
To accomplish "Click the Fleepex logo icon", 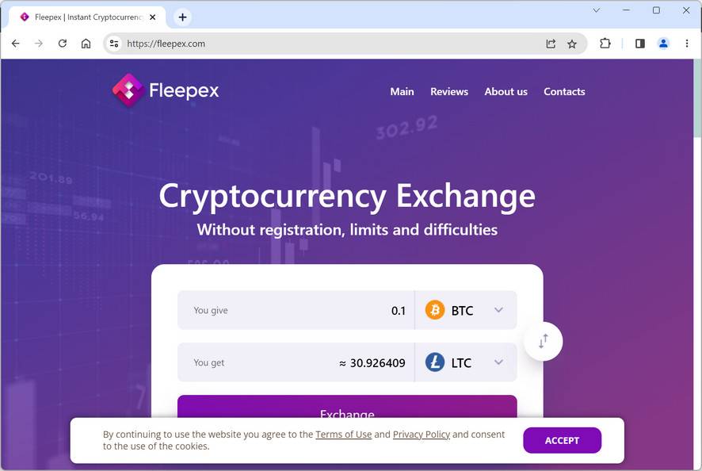I will point(128,90).
